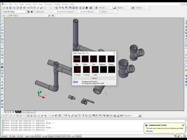Toggle DUCS in status bar
Image resolution: width=187 pixels, height=140 pixels.
click(x=64, y=136)
